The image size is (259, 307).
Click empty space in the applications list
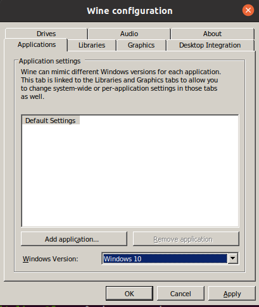(x=130, y=176)
